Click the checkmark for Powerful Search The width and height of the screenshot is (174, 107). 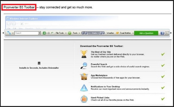point(163,65)
